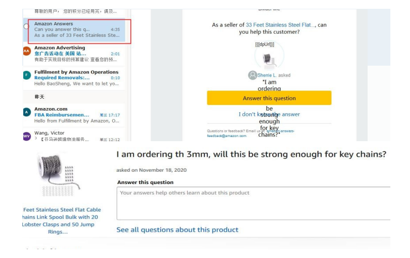The width and height of the screenshot is (410, 258).
Task: Open the Amazon Advertising email
Action: click(x=77, y=54)
